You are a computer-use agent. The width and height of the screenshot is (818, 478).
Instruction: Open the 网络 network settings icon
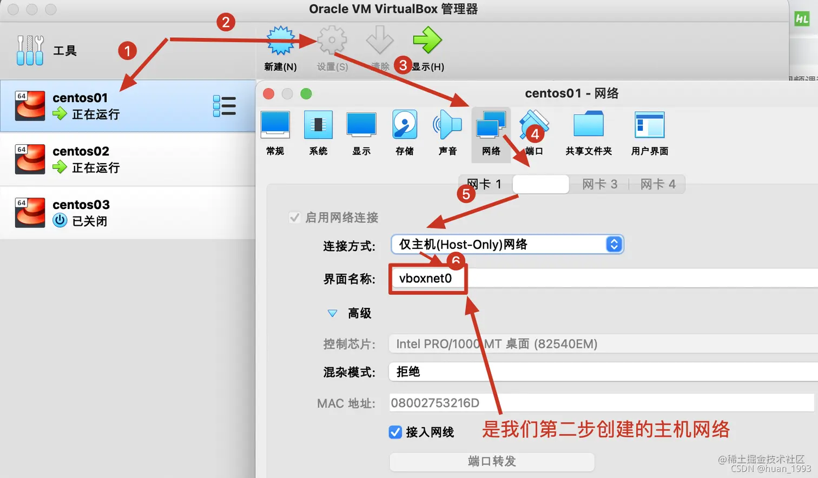coord(491,125)
